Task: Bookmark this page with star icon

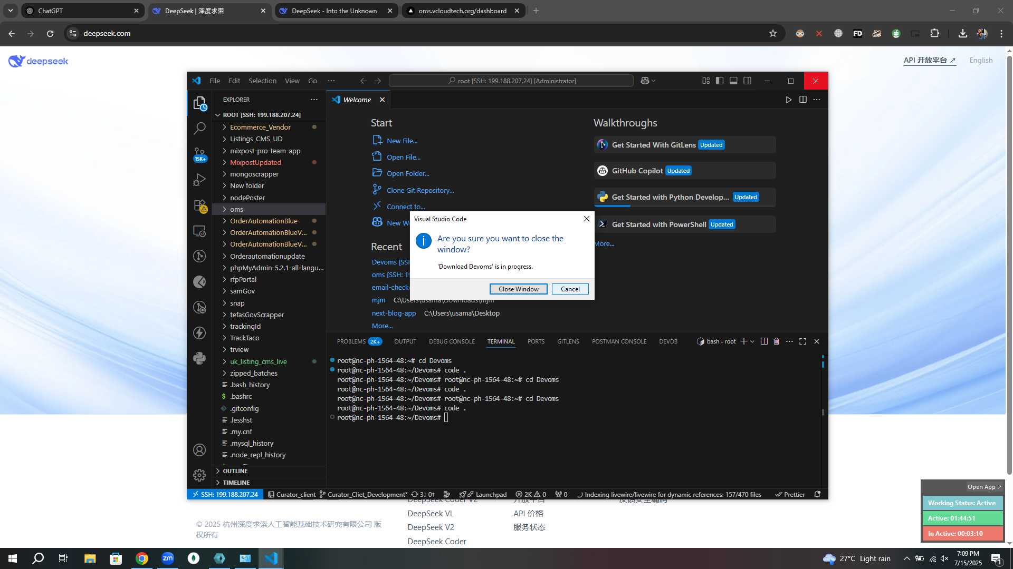Action: pyautogui.click(x=773, y=33)
